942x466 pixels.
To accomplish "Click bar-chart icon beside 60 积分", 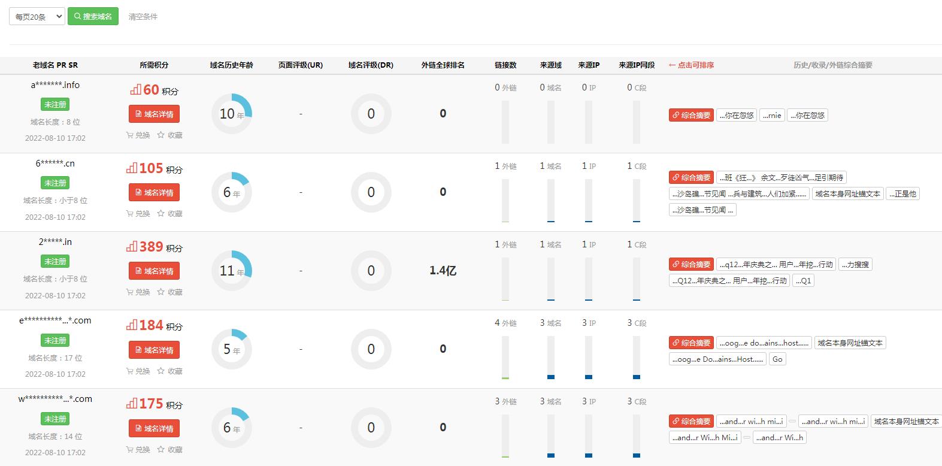I will pos(135,90).
